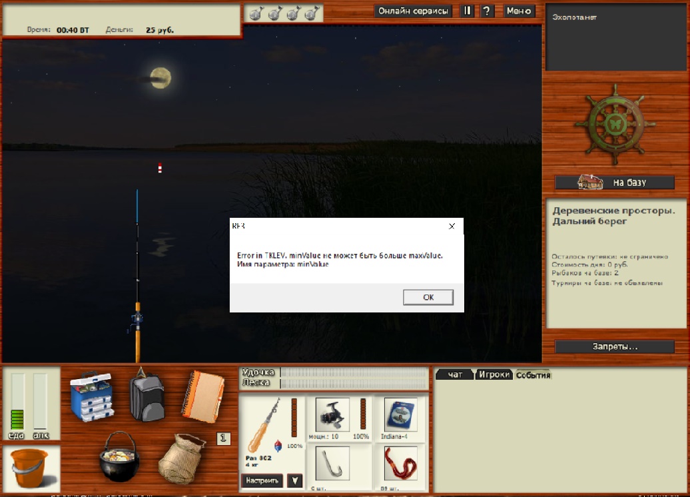Click the Турниры на базе line

[x=607, y=282]
